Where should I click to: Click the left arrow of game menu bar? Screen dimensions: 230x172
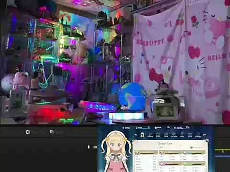click(x=136, y=135)
